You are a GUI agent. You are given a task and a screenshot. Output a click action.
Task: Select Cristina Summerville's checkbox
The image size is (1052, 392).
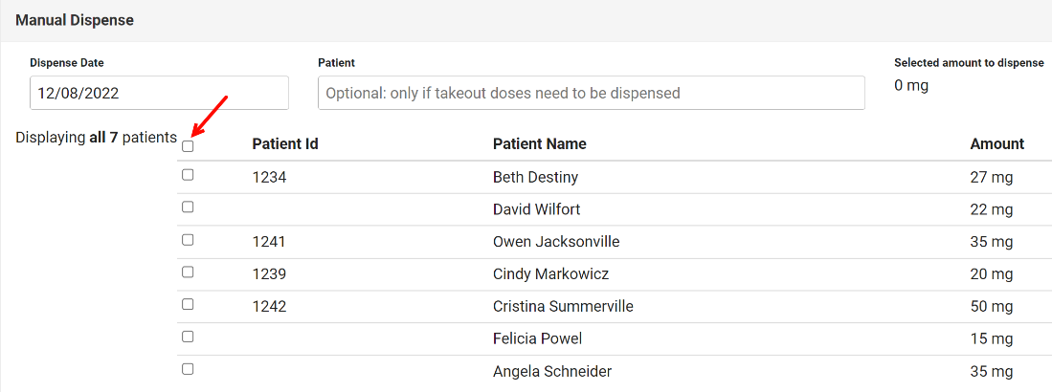click(188, 304)
